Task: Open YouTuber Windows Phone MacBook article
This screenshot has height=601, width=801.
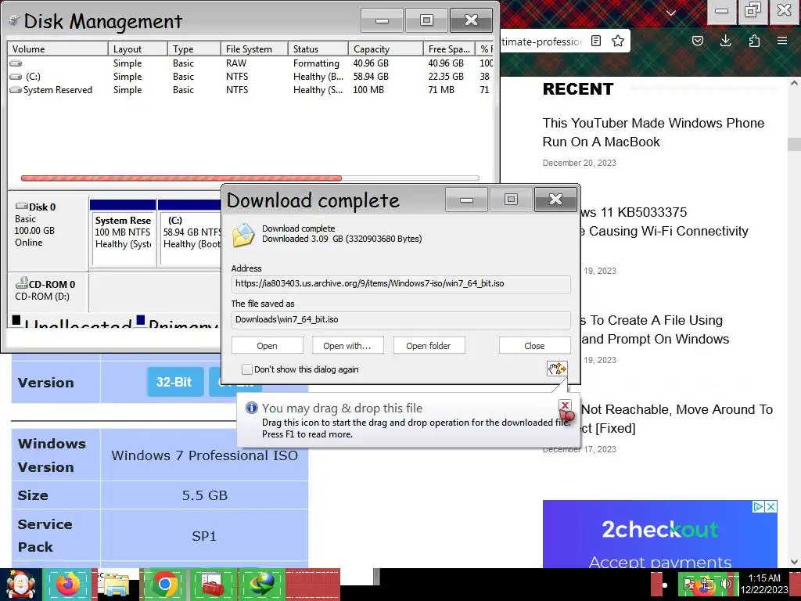Action: pos(653,132)
